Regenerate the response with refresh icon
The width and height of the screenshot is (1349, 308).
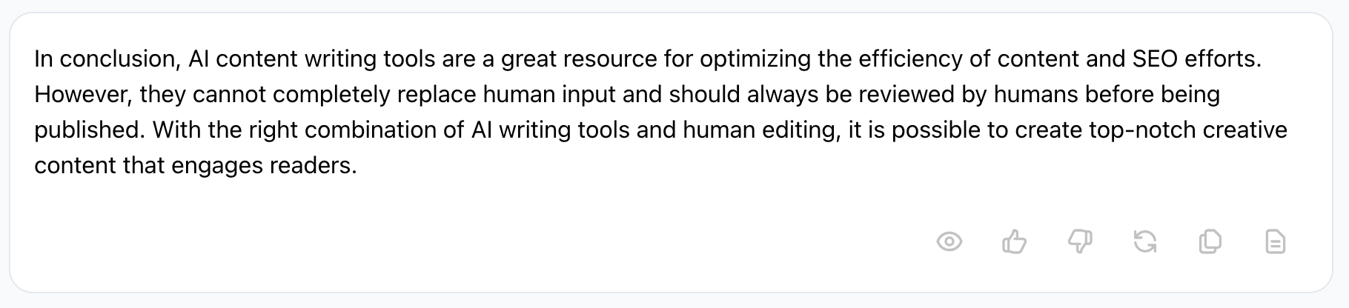(1144, 242)
